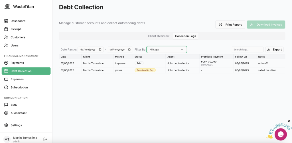Image resolution: width=292 pixels, height=143 pixels.
Task: Click the Debt Collection calendar icon
Action: [6, 71]
